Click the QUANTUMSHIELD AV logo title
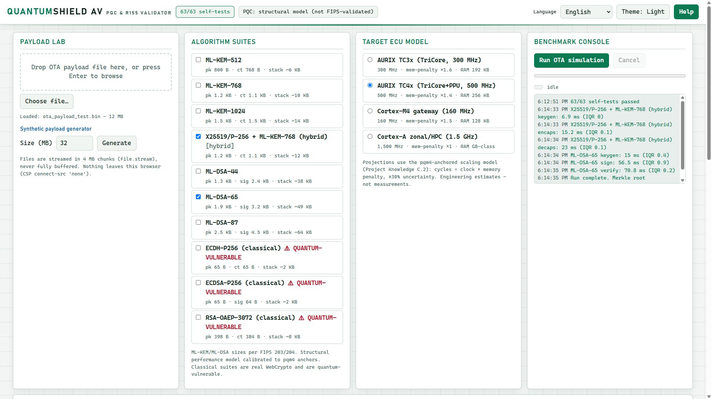This screenshot has width=711, height=399. click(x=55, y=12)
